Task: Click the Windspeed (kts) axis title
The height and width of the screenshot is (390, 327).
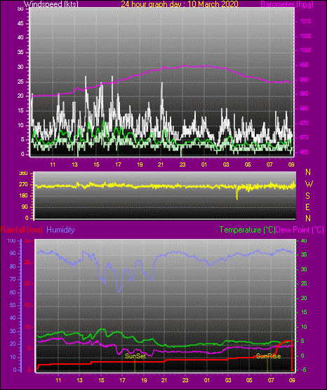Action: coord(51,4)
